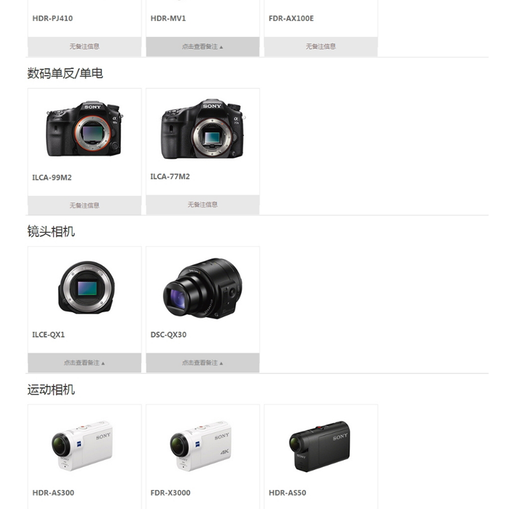This screenshot has height=509, width=509.
Task: Click the ILCA-99M2 model label
Action: point(52,178)
